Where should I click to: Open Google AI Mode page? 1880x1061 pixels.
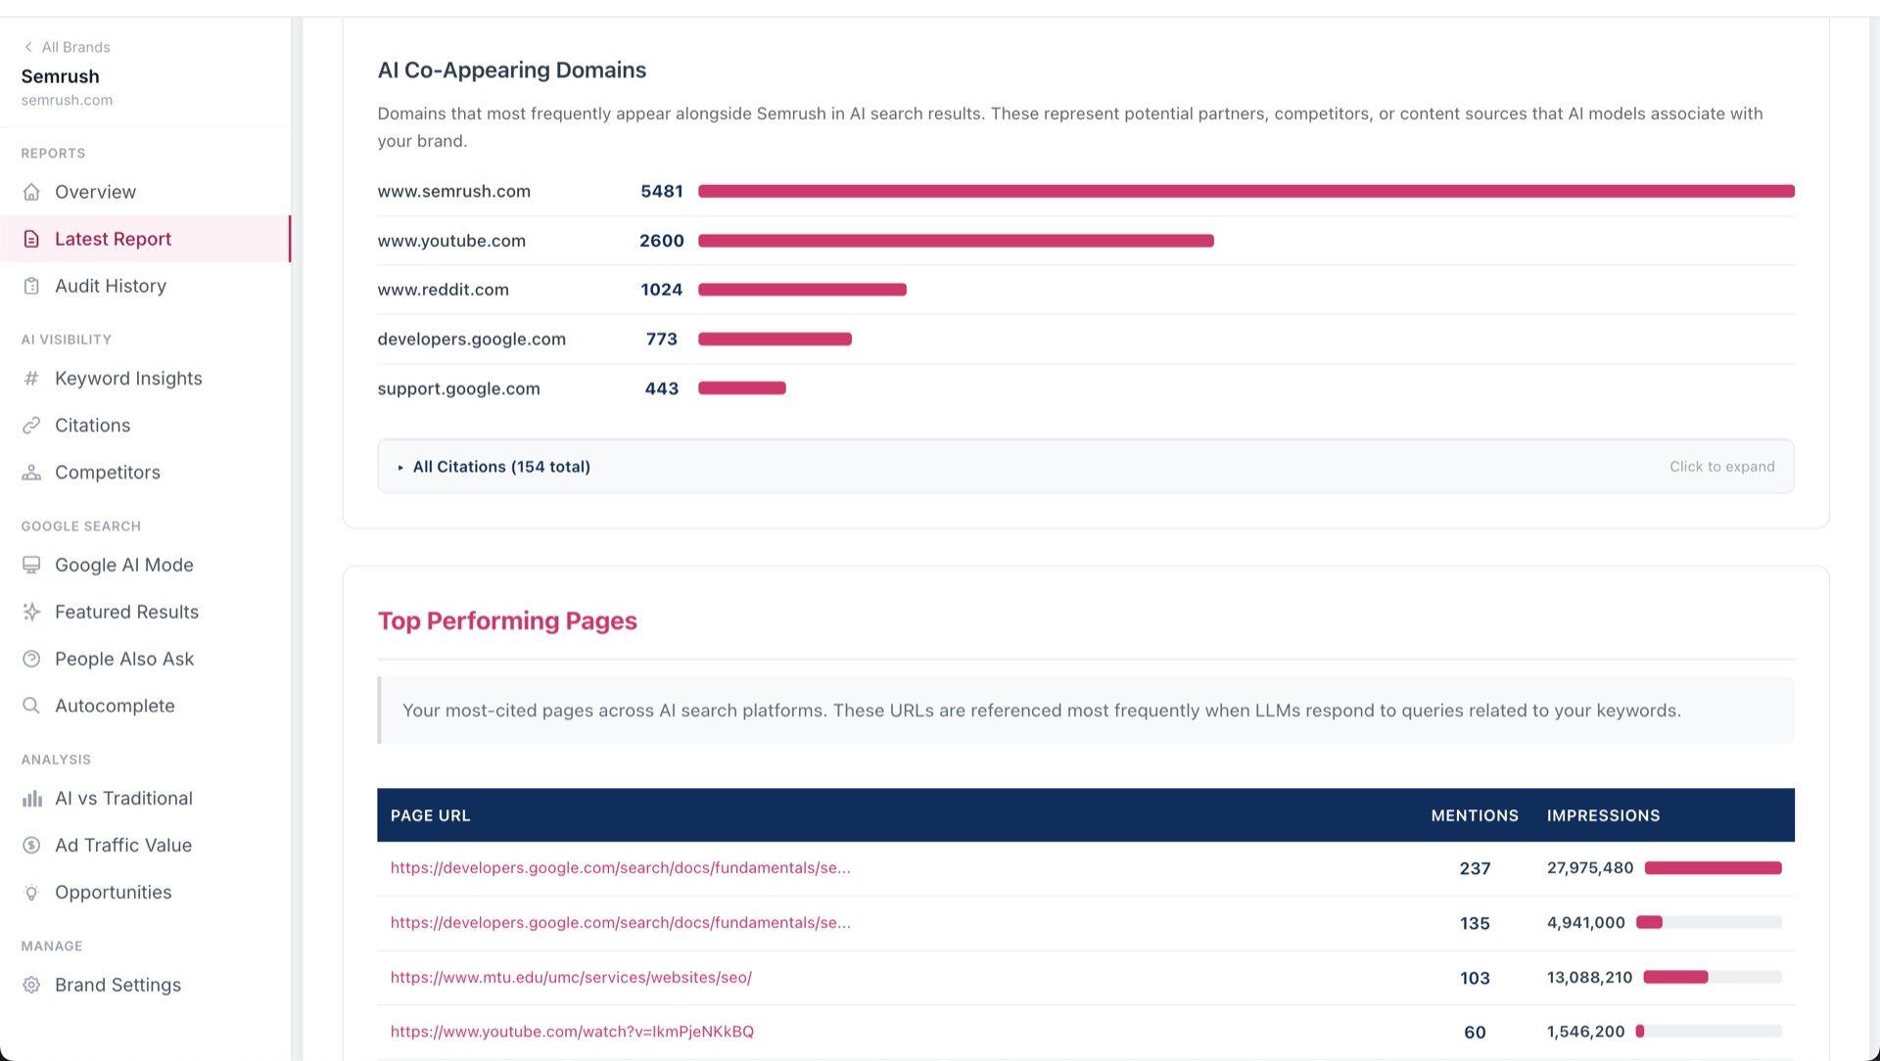[145, 565]
